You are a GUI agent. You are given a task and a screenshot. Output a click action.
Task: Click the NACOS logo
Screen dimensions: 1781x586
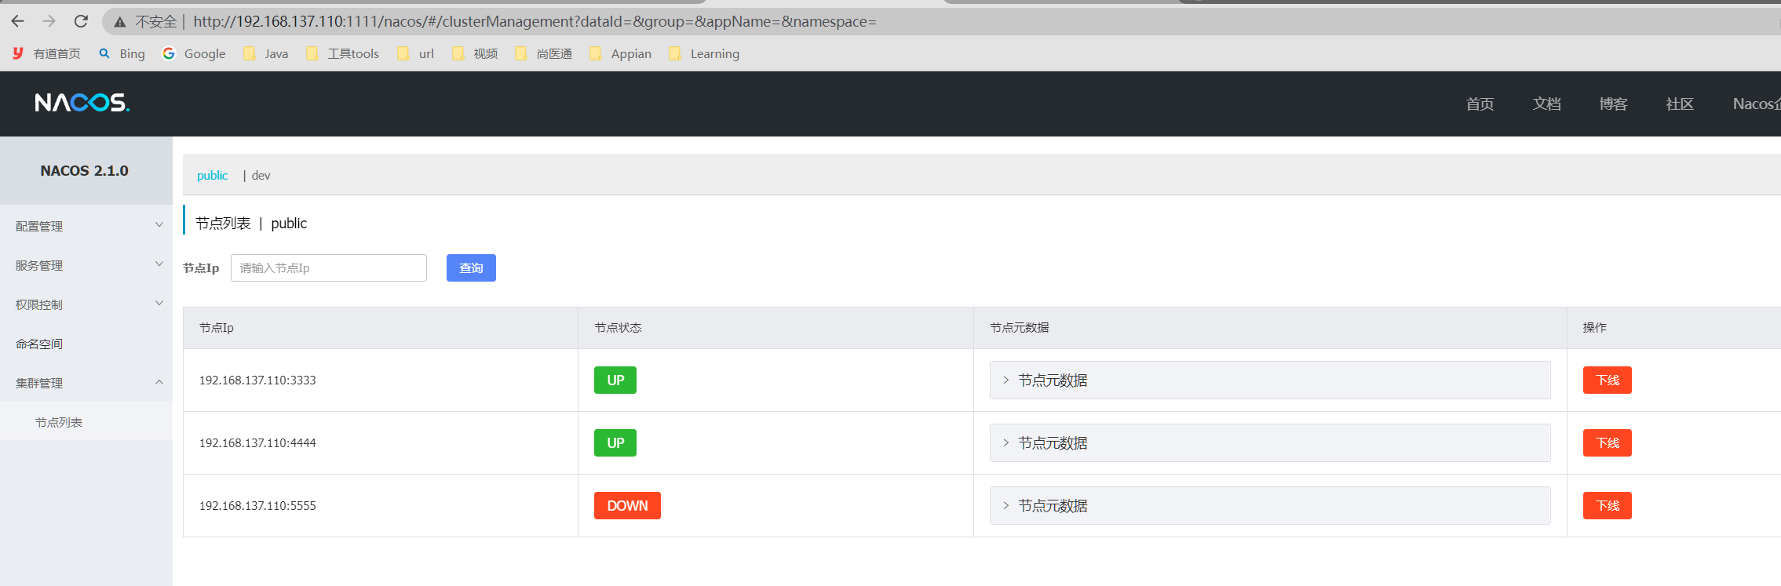[82, 103]
